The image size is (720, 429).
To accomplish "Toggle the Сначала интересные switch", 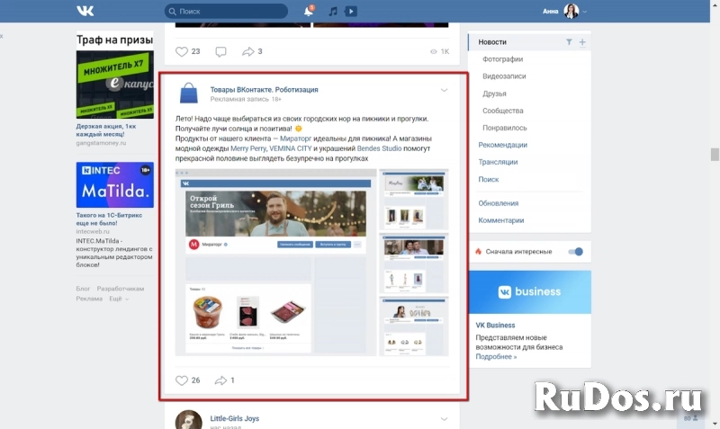I will pyautogui.click(x=575, y=252).
